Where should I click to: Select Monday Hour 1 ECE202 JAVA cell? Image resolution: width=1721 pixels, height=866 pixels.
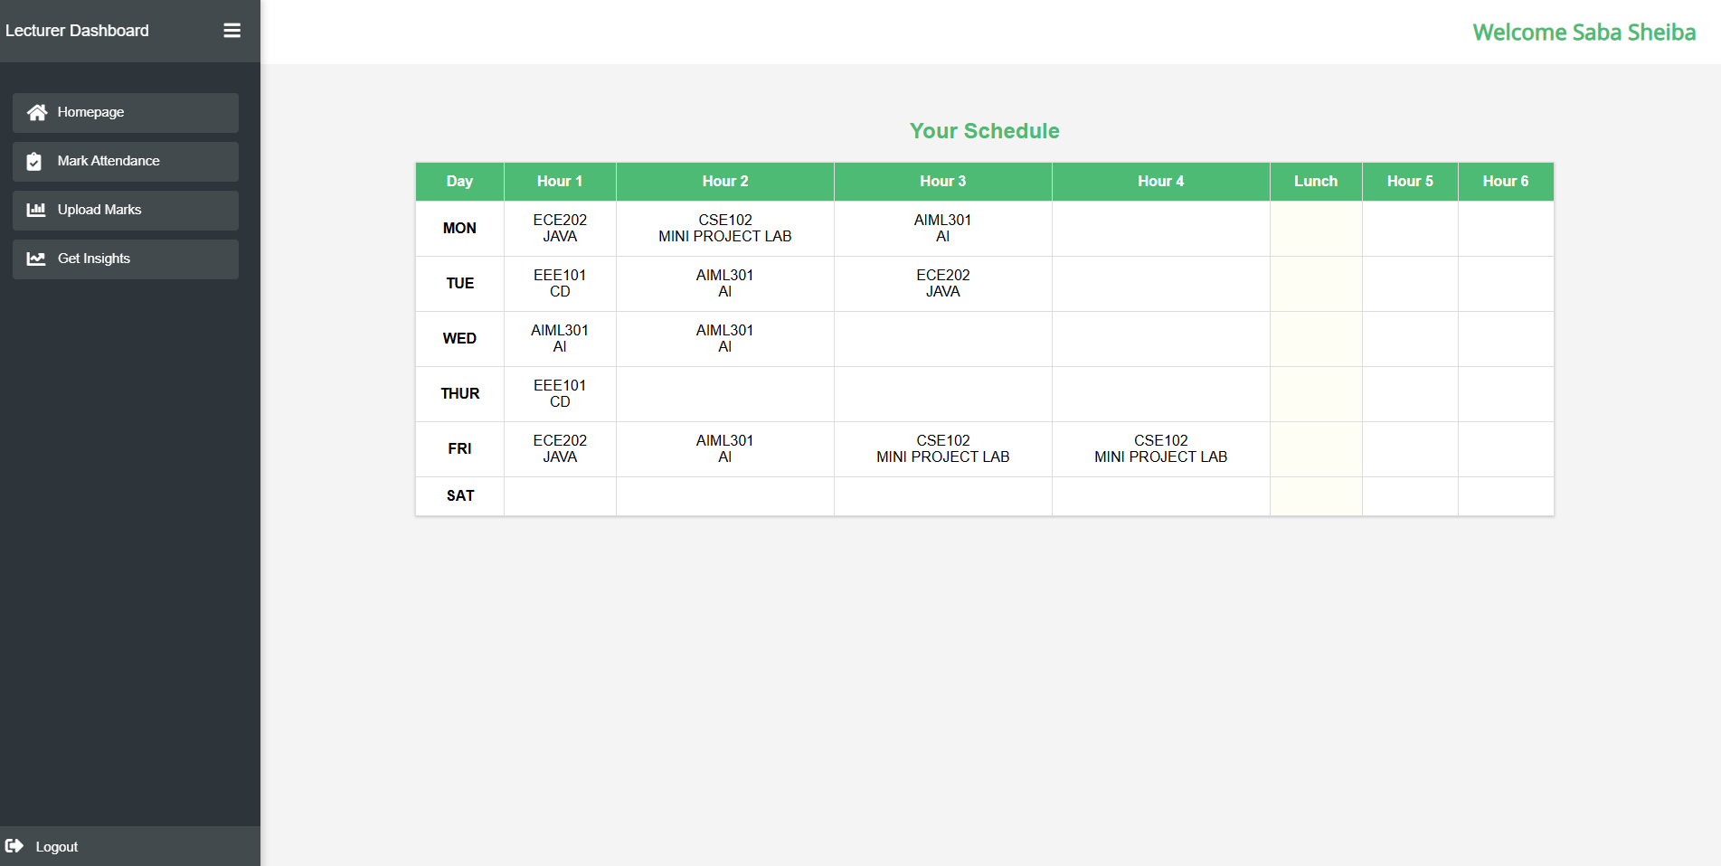(560, 228)
